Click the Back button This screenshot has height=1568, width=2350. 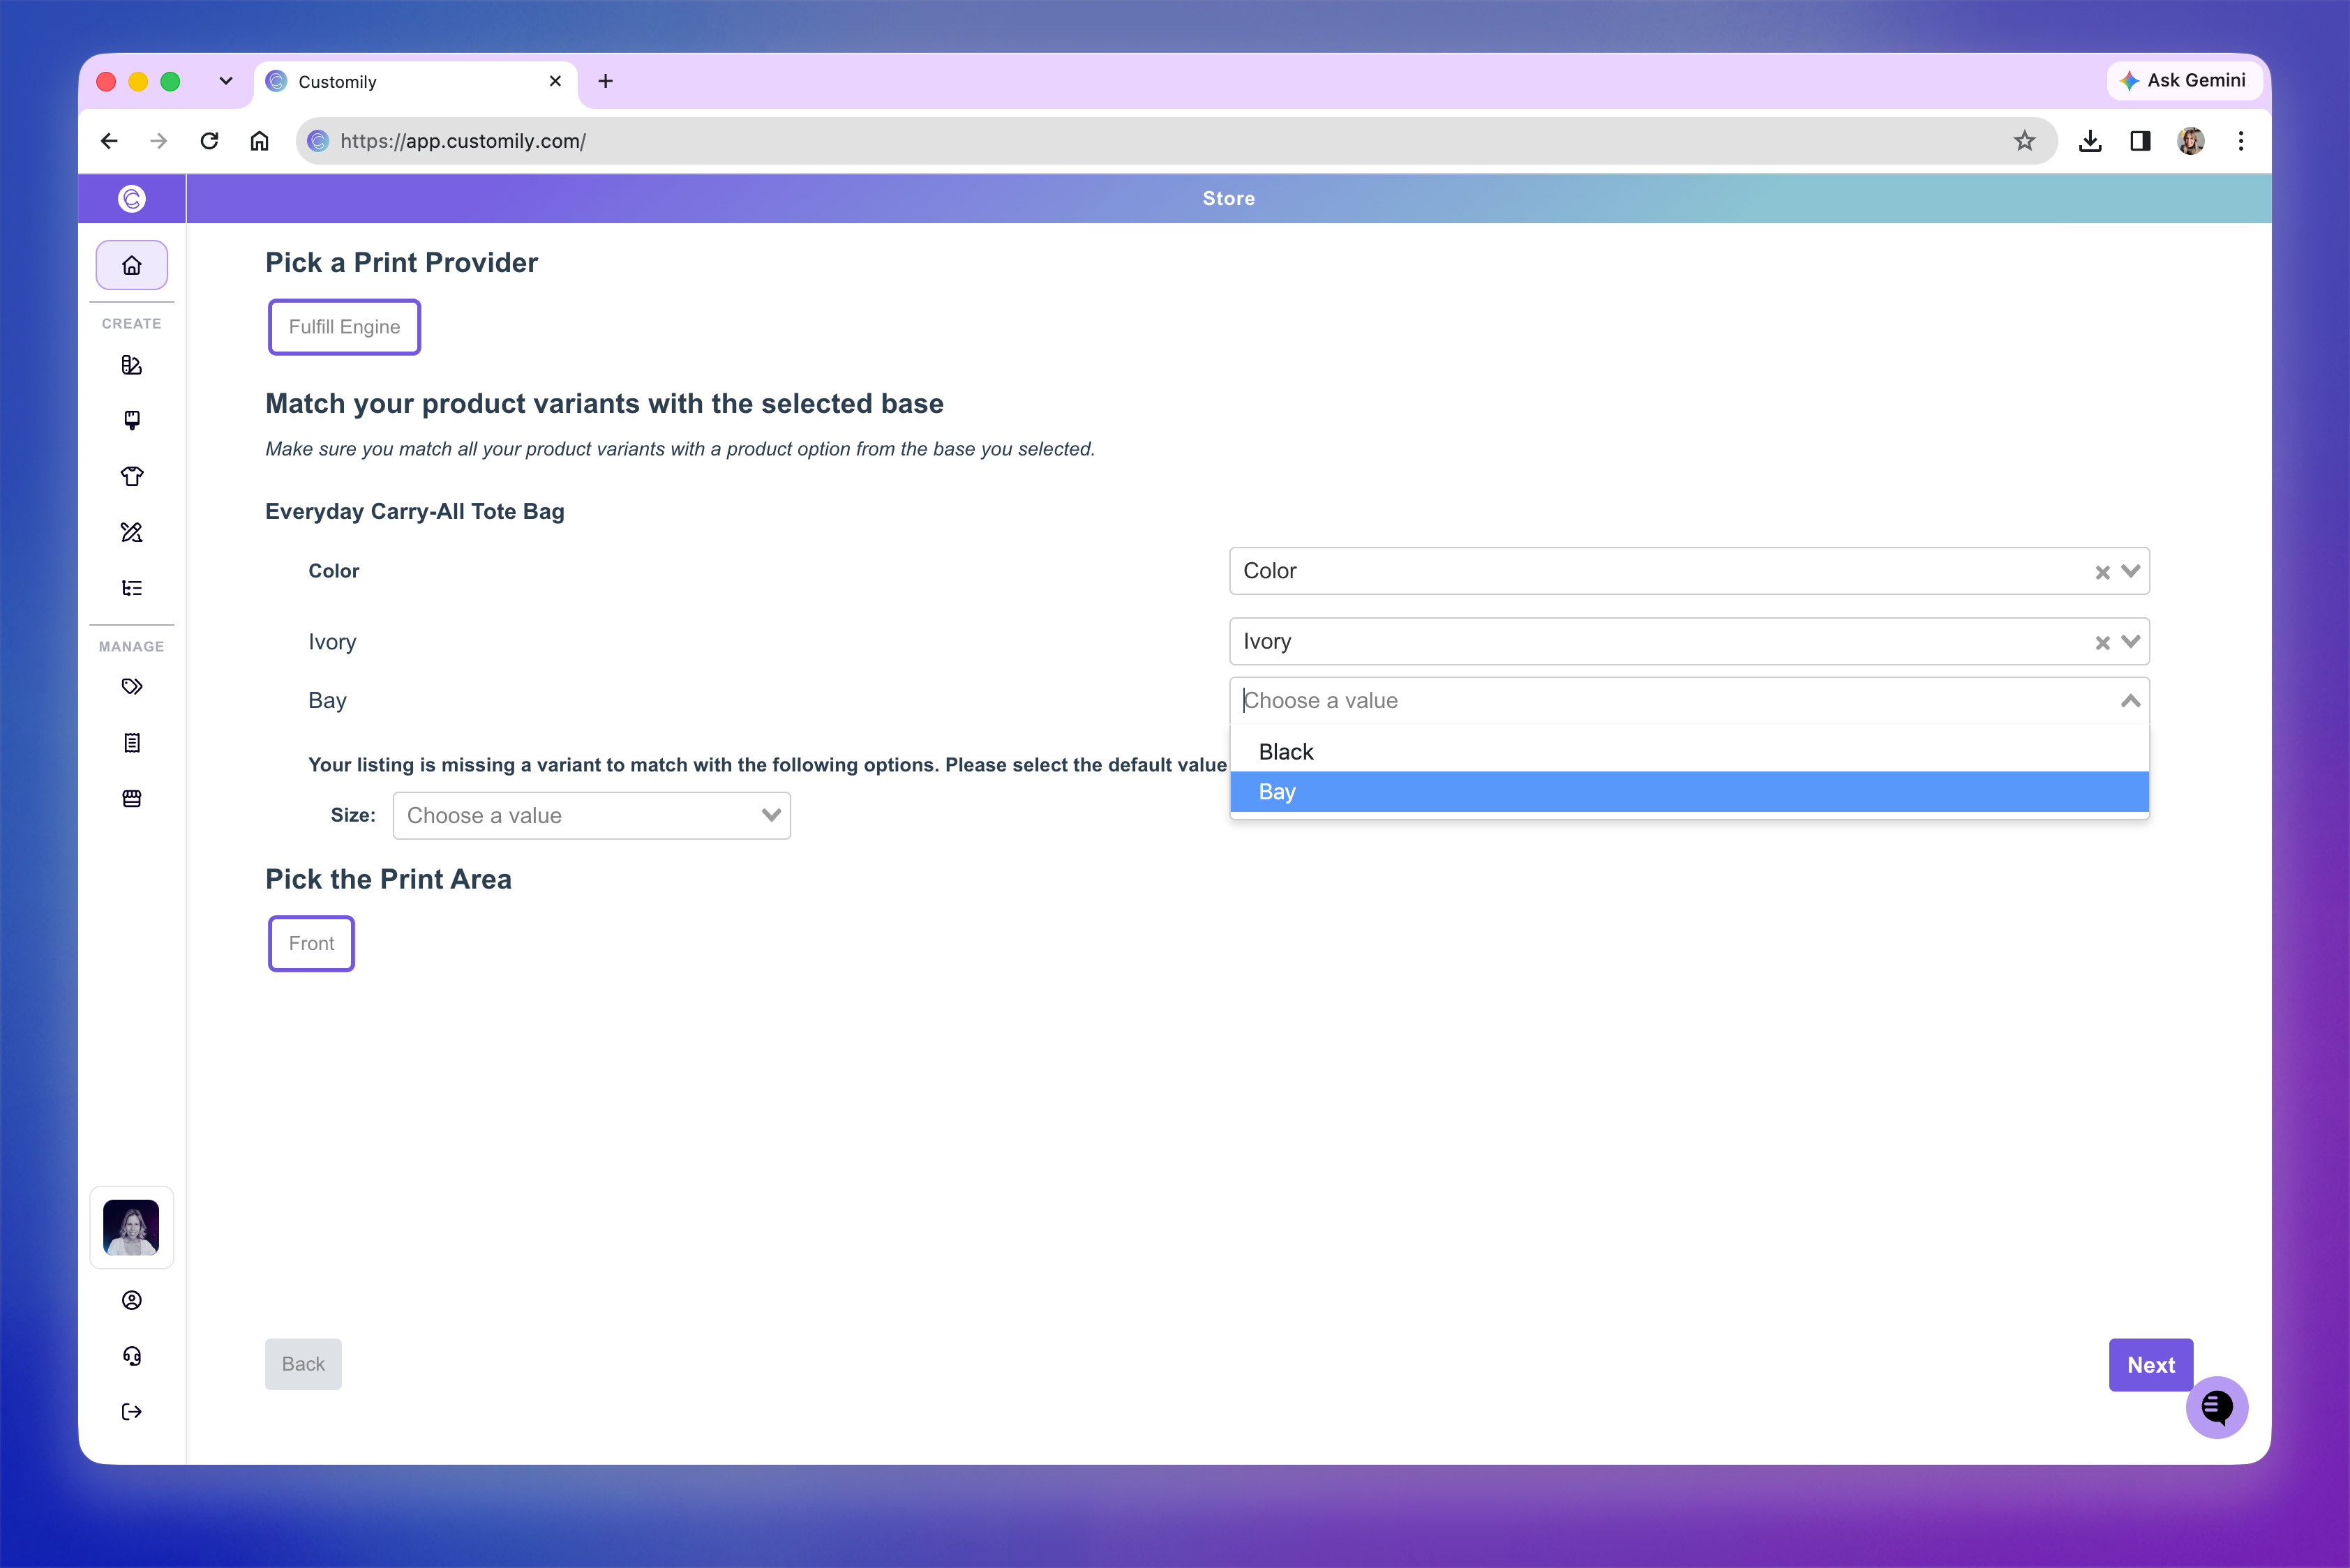pos(303,1364)
